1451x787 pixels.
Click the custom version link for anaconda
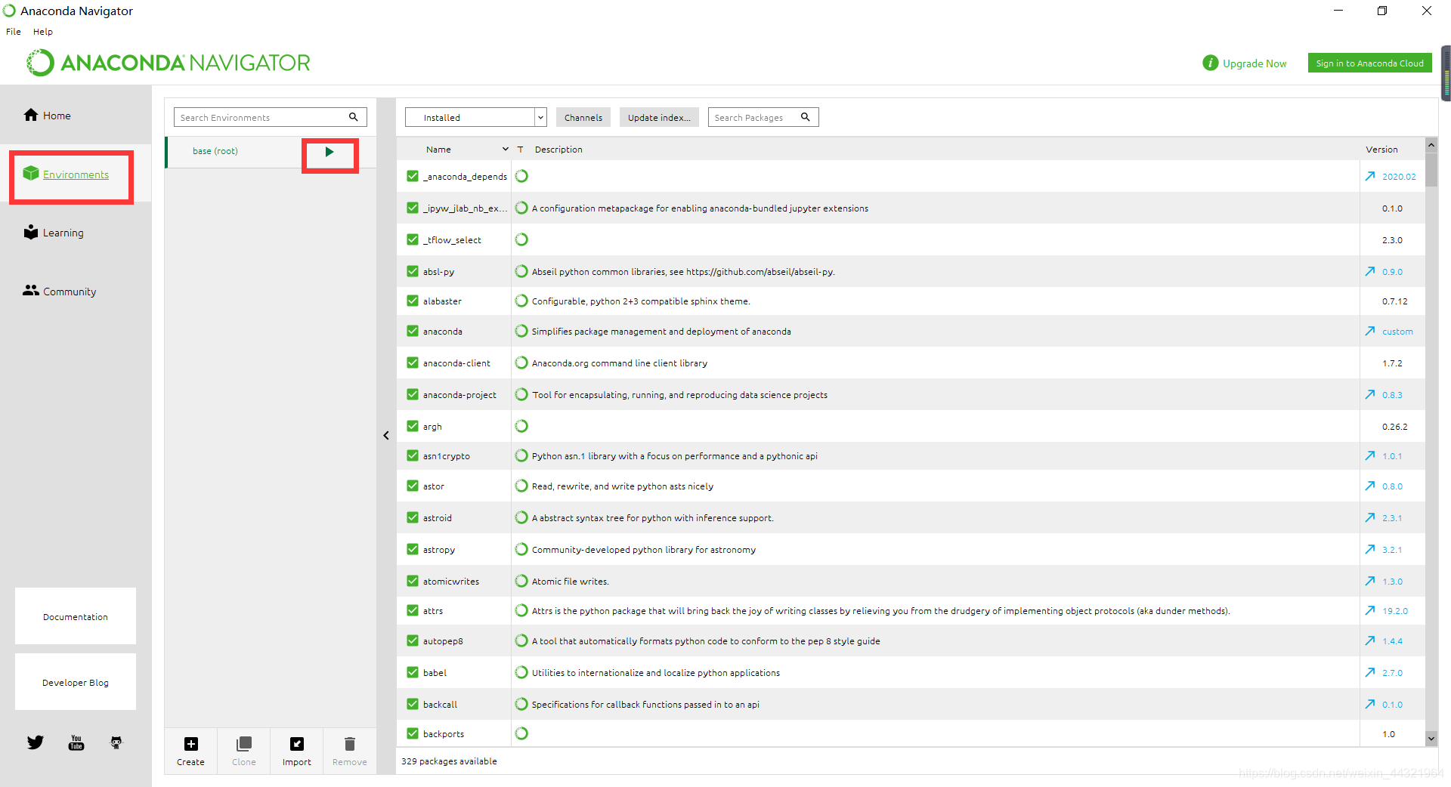(1397, 332)
